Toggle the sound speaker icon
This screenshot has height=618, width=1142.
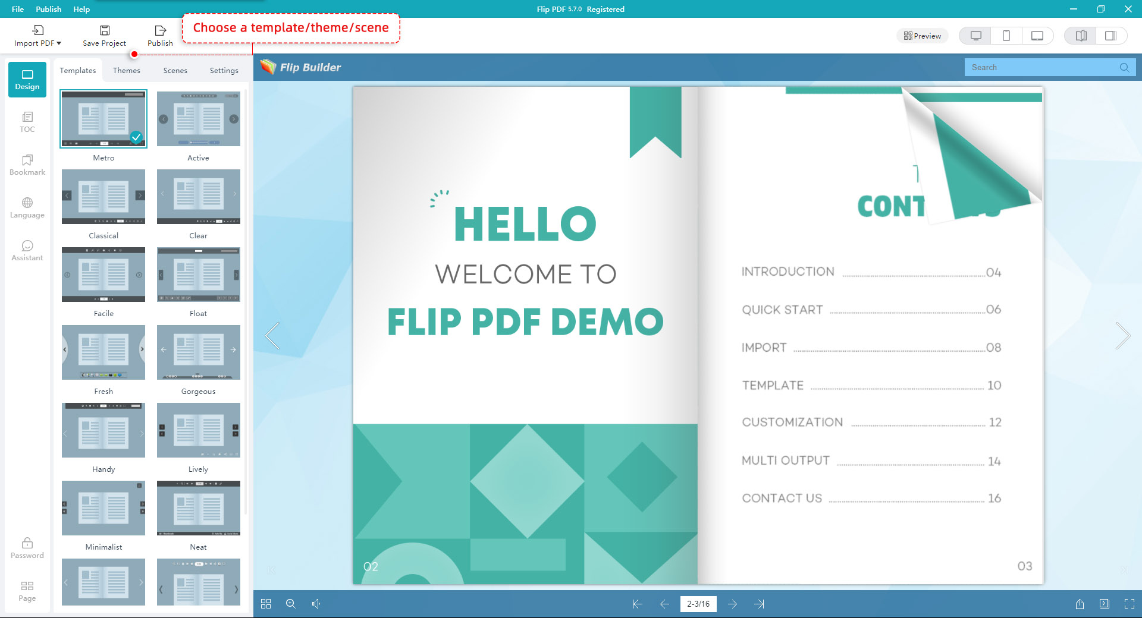[316, 604]
